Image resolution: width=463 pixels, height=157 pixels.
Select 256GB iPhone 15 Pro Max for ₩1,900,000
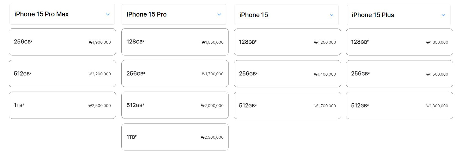[62, 42]
